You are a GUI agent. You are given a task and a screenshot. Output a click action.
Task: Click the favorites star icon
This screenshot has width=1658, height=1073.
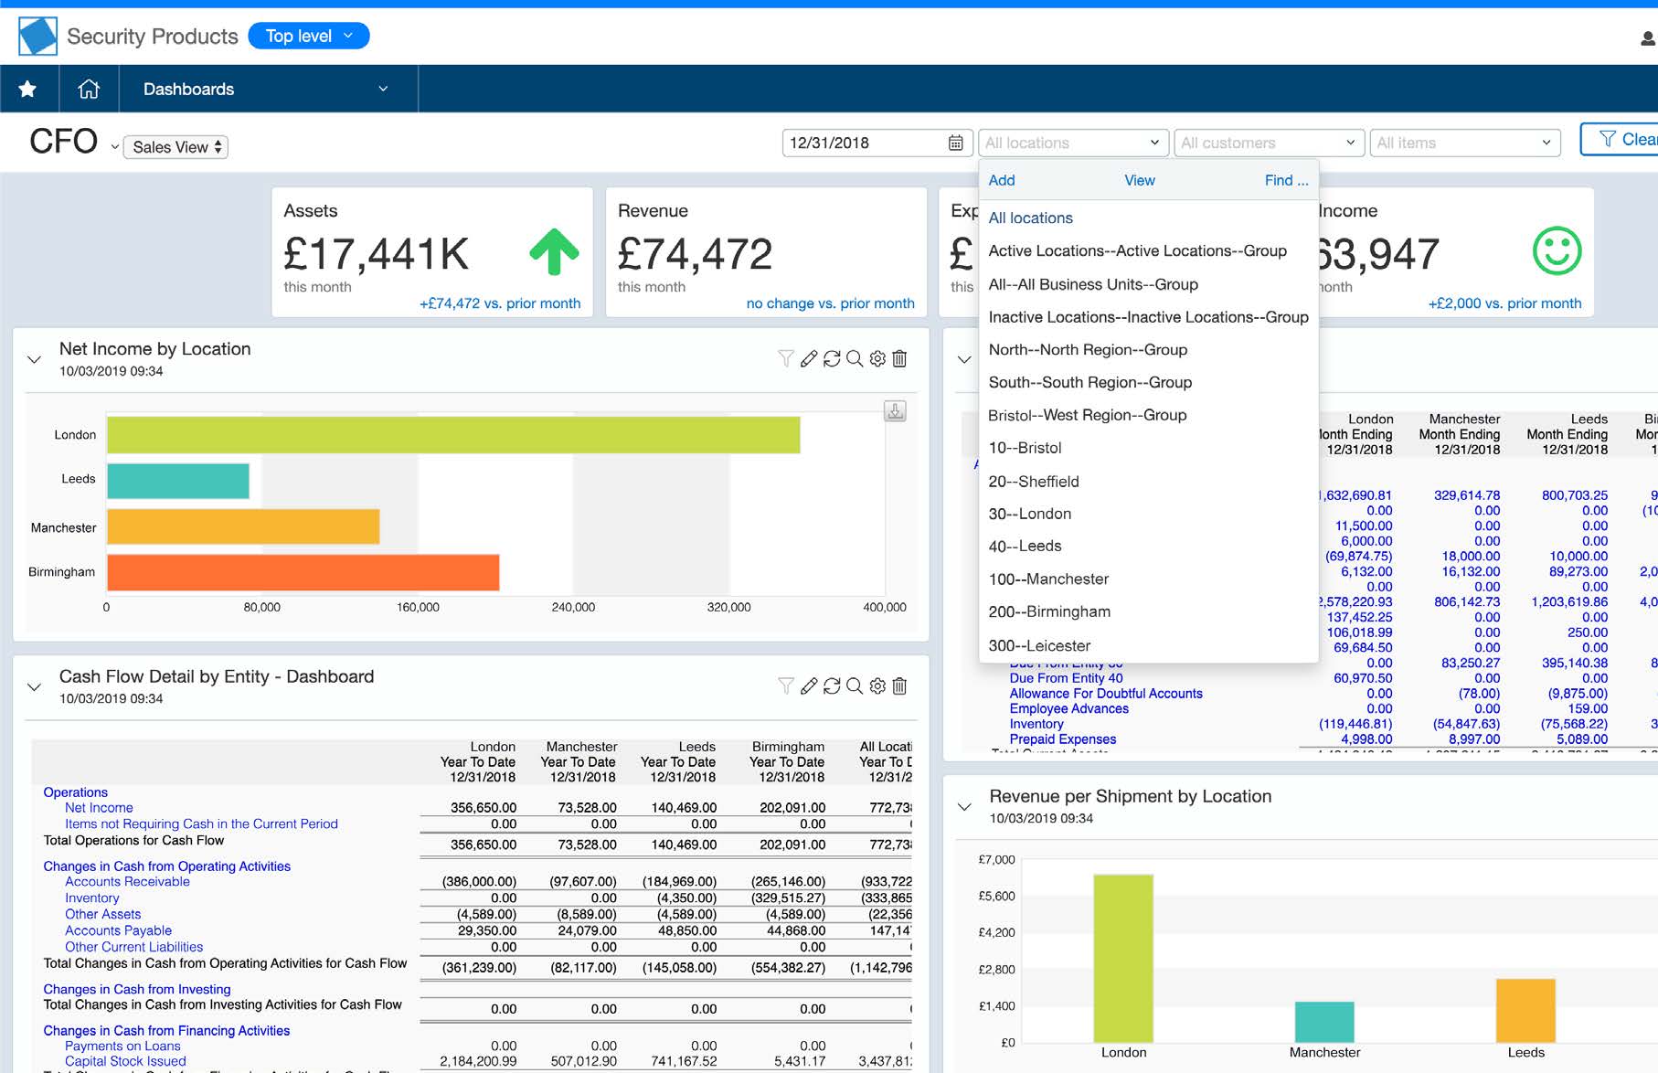27,89
